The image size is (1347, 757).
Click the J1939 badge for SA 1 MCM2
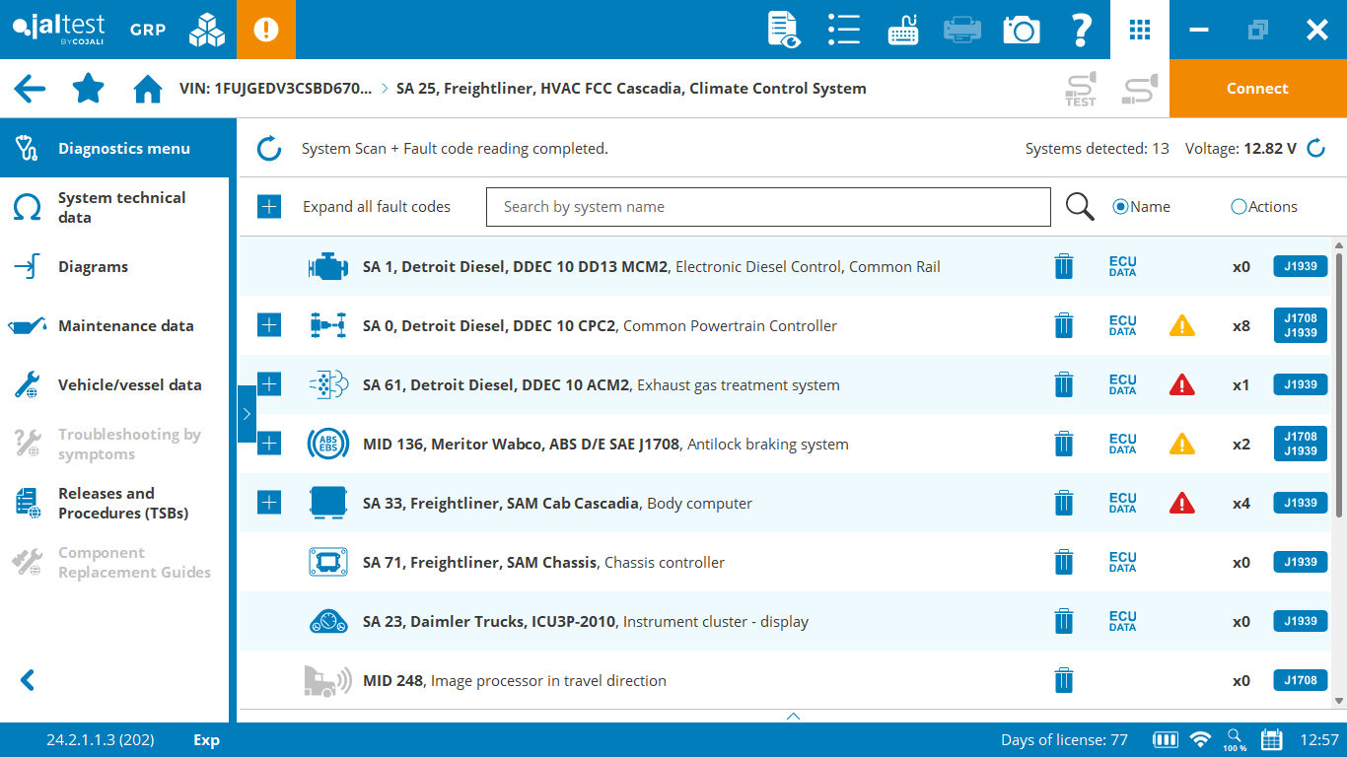tap(1301, 266)
